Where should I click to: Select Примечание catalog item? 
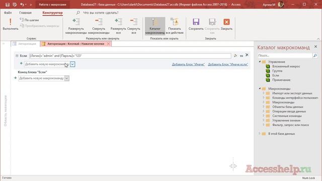[281, 80]
